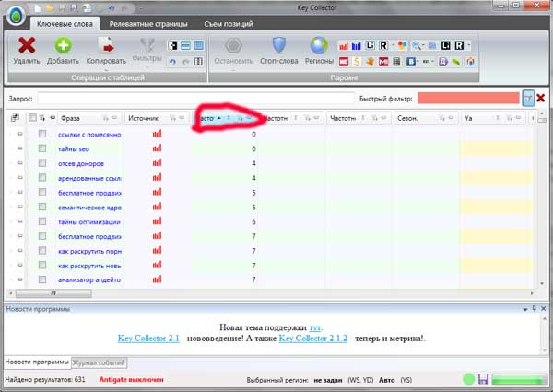Check the box for 'анализатор апдейто' row

tap(42, 279)
